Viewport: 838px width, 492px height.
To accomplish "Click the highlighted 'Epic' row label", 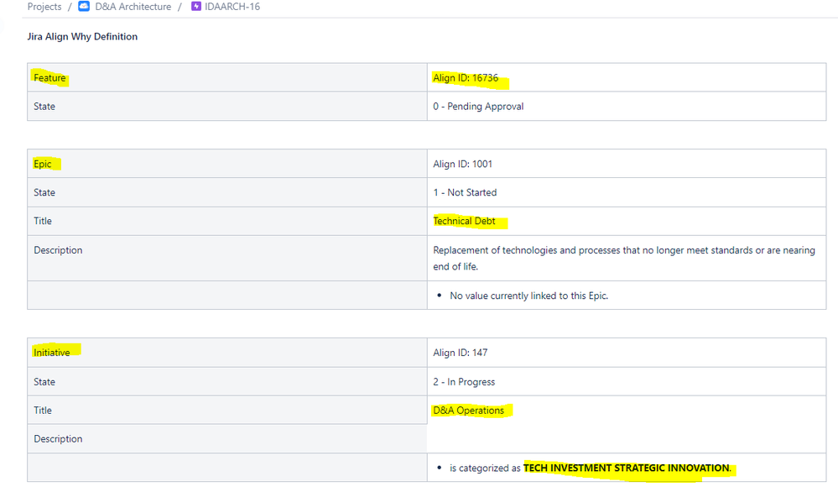I will pos(42,164).
